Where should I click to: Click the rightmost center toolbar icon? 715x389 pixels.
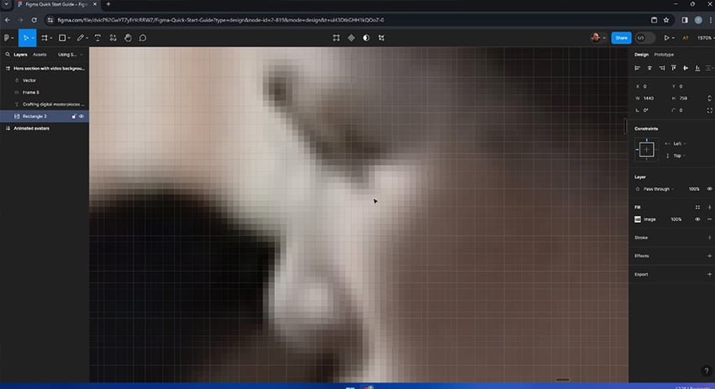tap(381, 39)
